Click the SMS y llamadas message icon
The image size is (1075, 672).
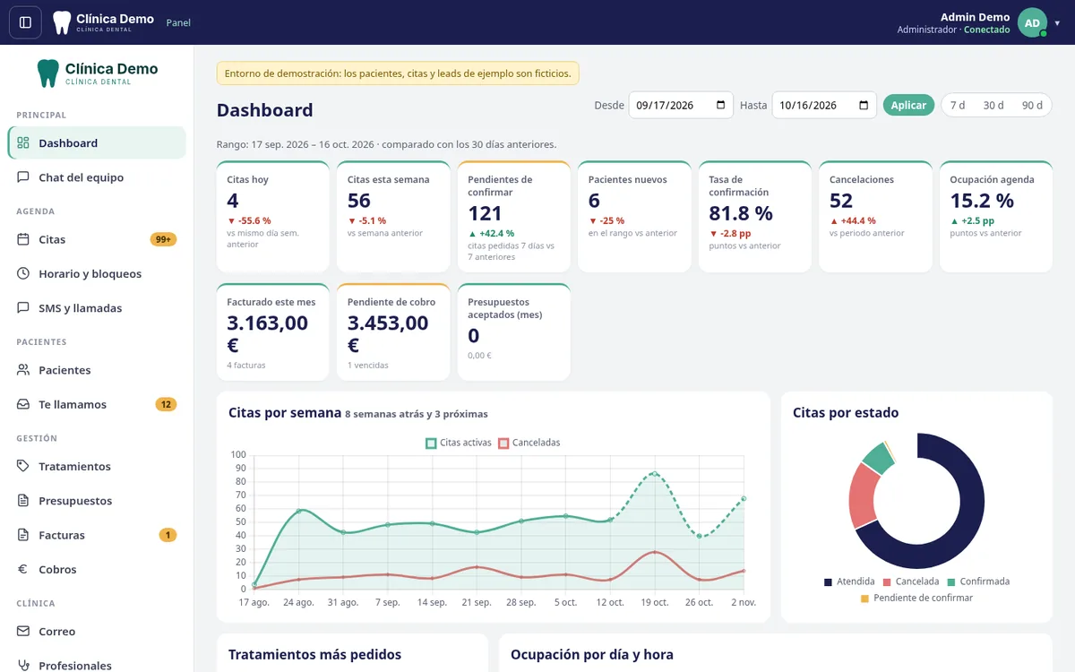(23, 307)
